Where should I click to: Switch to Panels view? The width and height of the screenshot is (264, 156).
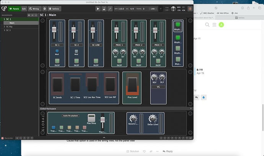(15, 9)
